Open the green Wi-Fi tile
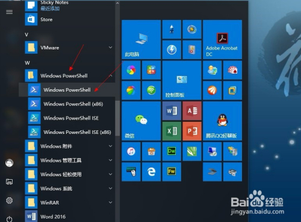301x222 pixels. click(x=151, y=90)
